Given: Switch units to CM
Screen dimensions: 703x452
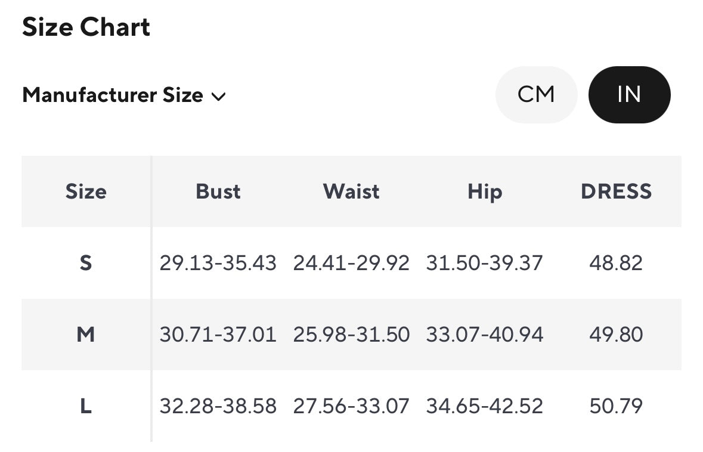Looking at the screenshot, I should 536,94.
